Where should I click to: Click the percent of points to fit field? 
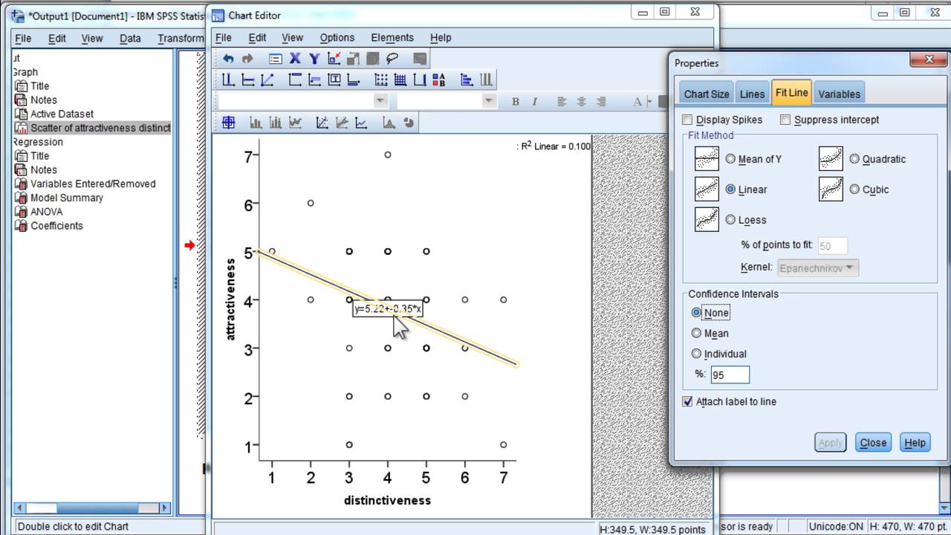[832, 245]
